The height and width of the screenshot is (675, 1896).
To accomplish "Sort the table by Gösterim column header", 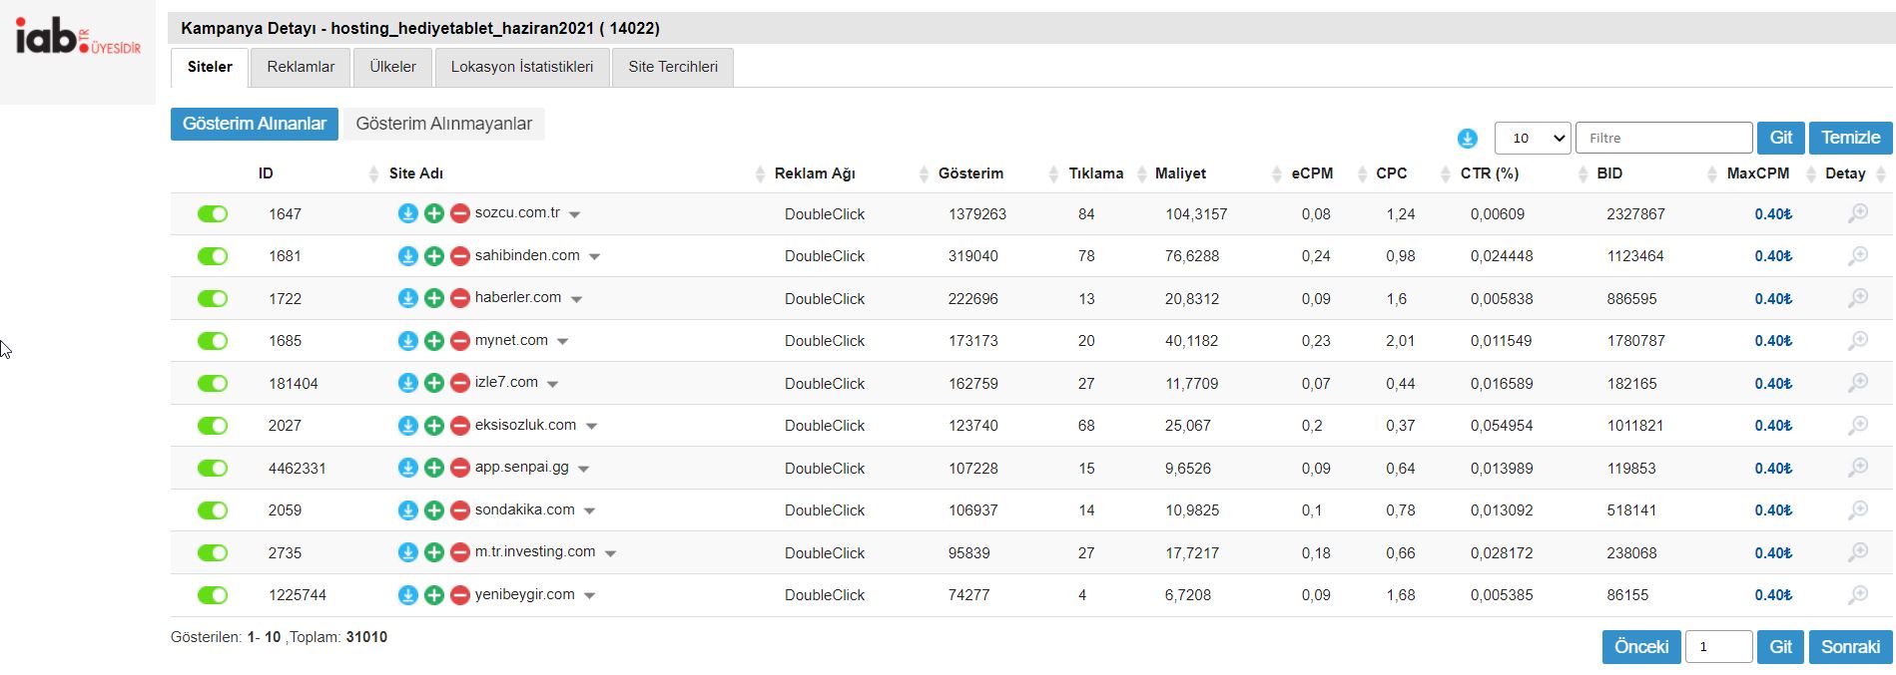I will pyautogui.click(x=970, y=173).
